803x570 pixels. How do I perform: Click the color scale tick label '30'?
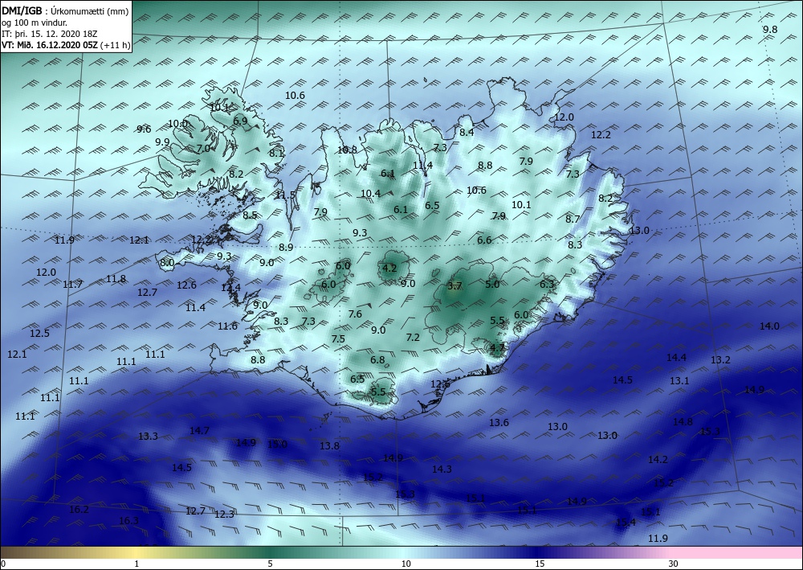[673, 564]
